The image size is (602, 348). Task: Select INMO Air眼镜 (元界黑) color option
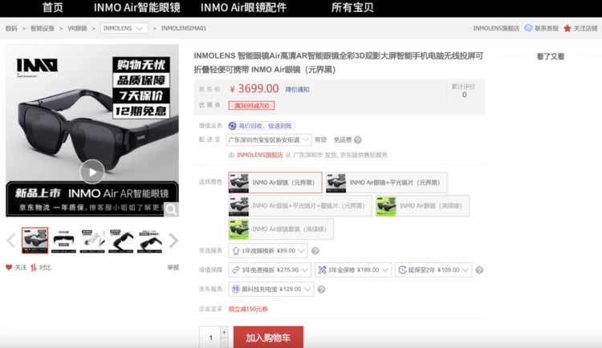coord(275,183)
